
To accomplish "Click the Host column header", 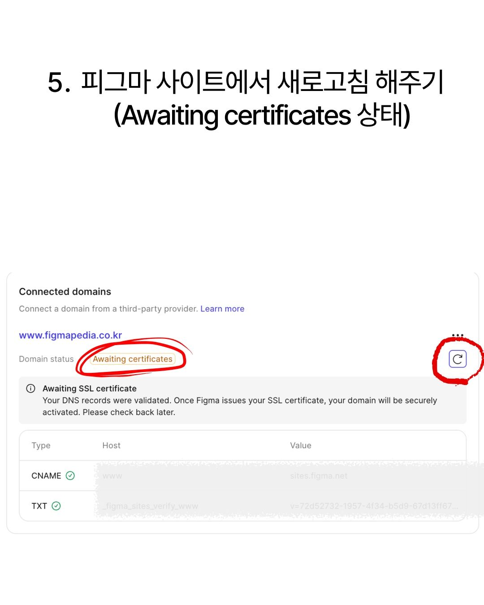I will coord(111,445).
